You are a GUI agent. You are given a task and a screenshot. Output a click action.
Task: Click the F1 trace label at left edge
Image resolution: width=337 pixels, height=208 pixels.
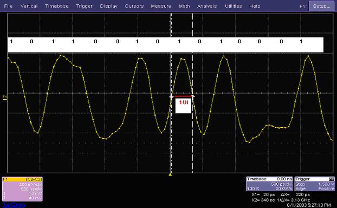[4, 98]
